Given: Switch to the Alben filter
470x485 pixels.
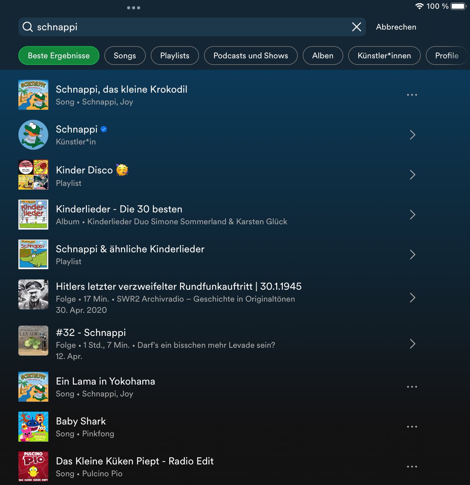Looking at the screenshot, I should [x=323, y=56].
